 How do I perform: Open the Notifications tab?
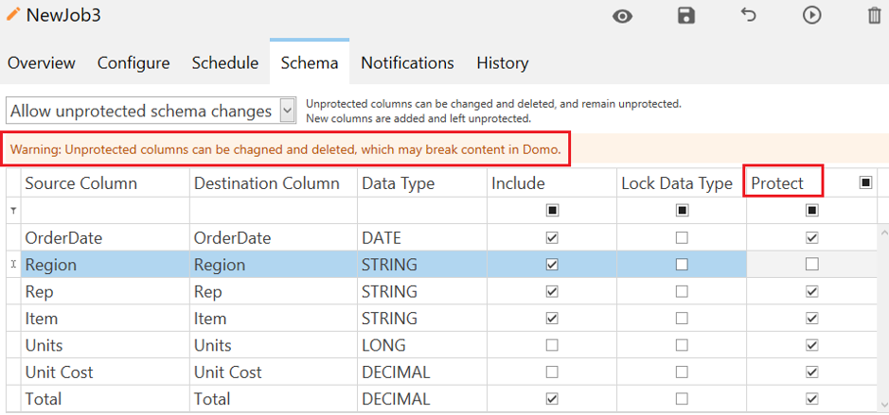(407, 63)
